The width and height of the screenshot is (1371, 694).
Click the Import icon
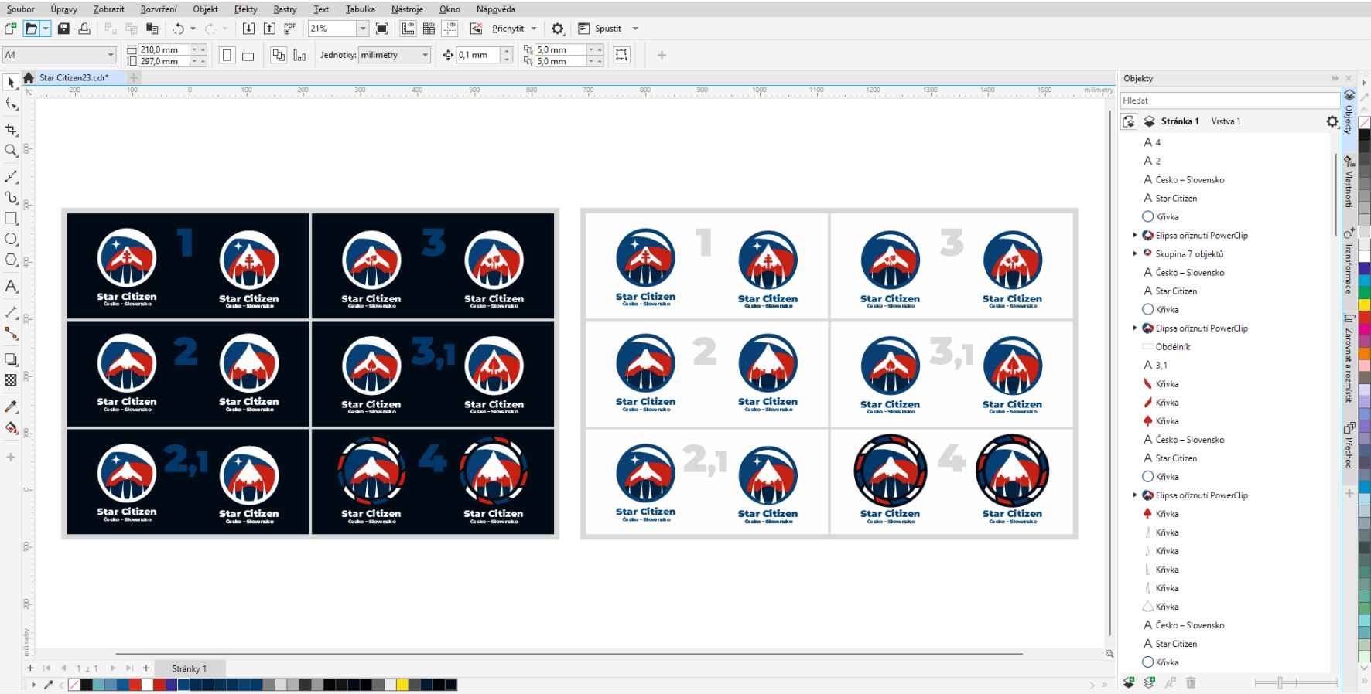tap(248, 29)
